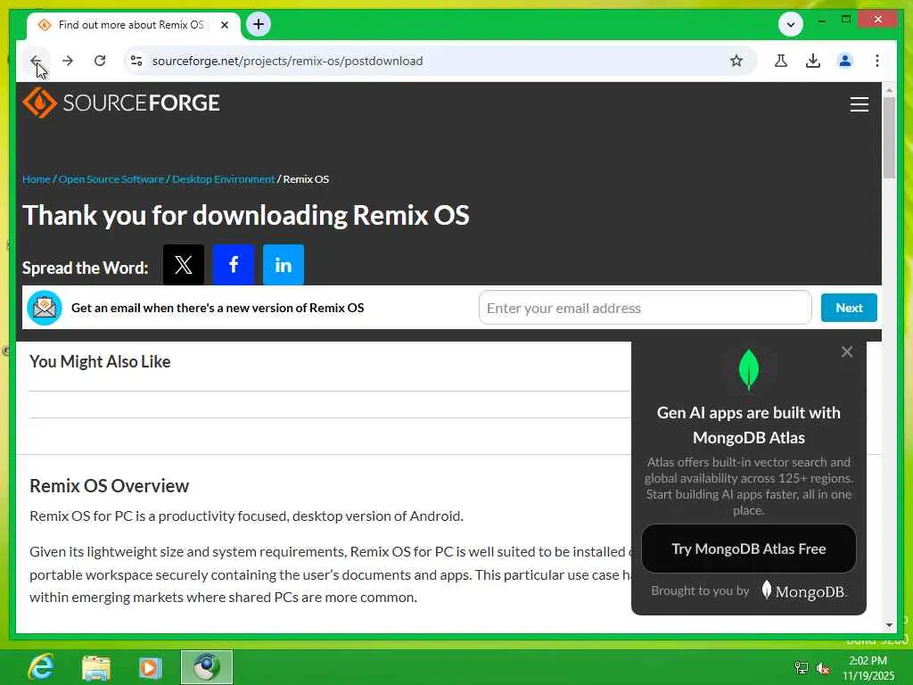Open the Chrome three-dot menu
The height and width of the screenshot is (685, 913).
click(877, 61)
